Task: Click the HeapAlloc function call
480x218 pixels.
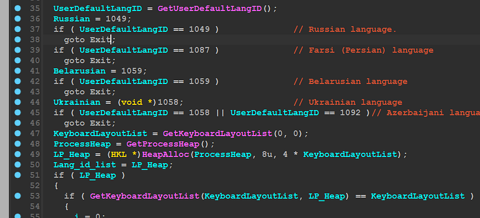Action: tap(165, 154)
